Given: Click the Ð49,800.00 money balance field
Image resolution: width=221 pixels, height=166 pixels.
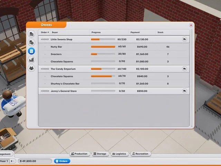Looking at the screenshot, I should point(35,161).
